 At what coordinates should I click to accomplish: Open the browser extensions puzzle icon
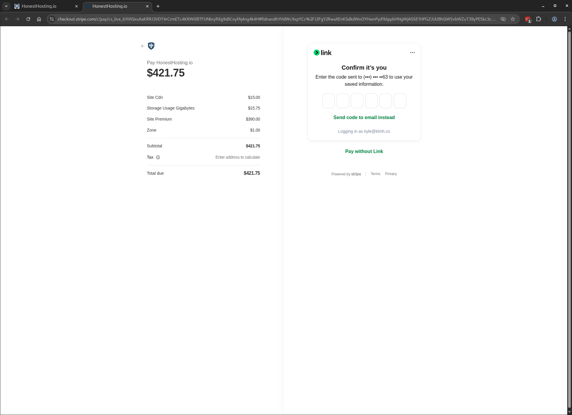pyautogui.click(x=538, y=19)
